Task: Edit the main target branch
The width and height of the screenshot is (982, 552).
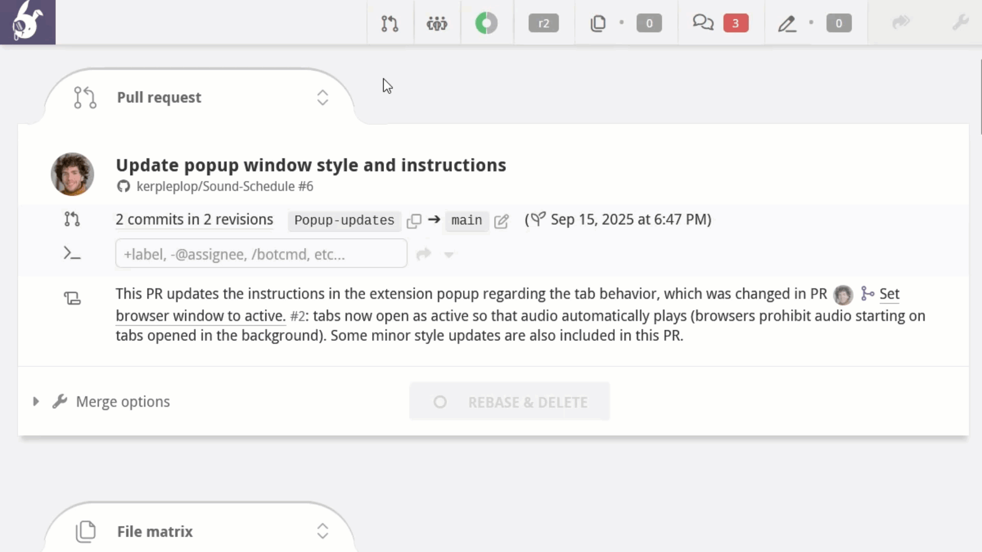Action: pyautogui.click(x=501, y=220)
